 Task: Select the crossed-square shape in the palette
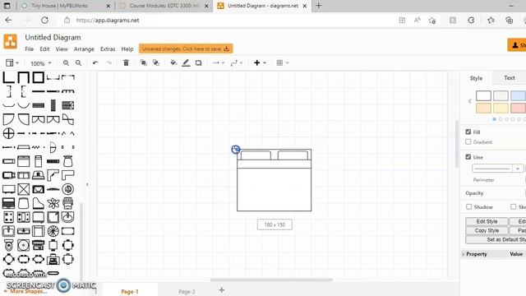(x=24, y=189)
